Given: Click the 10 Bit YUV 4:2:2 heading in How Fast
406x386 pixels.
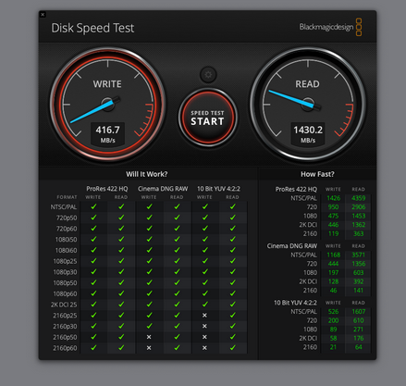Looking at the screenshot, I should [x=295, y=303].
